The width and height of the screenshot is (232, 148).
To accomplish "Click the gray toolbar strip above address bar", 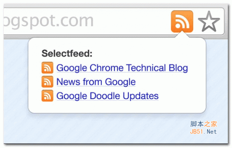I will click(x=115, y=6).
